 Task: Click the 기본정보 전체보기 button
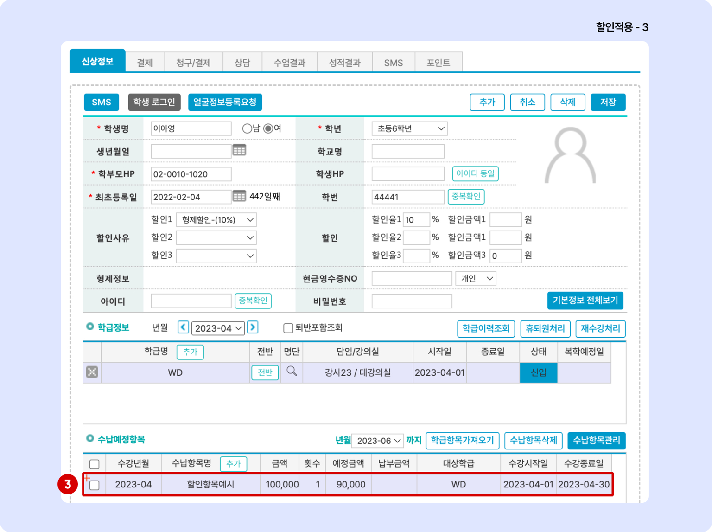click(585, 301)
